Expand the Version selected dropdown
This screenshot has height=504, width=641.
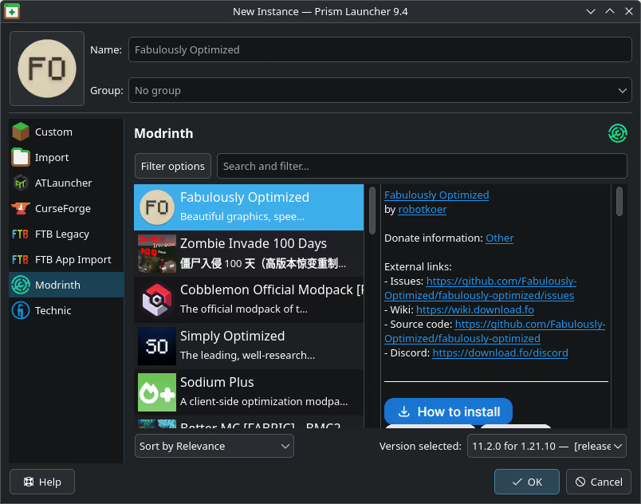(546, 447)
